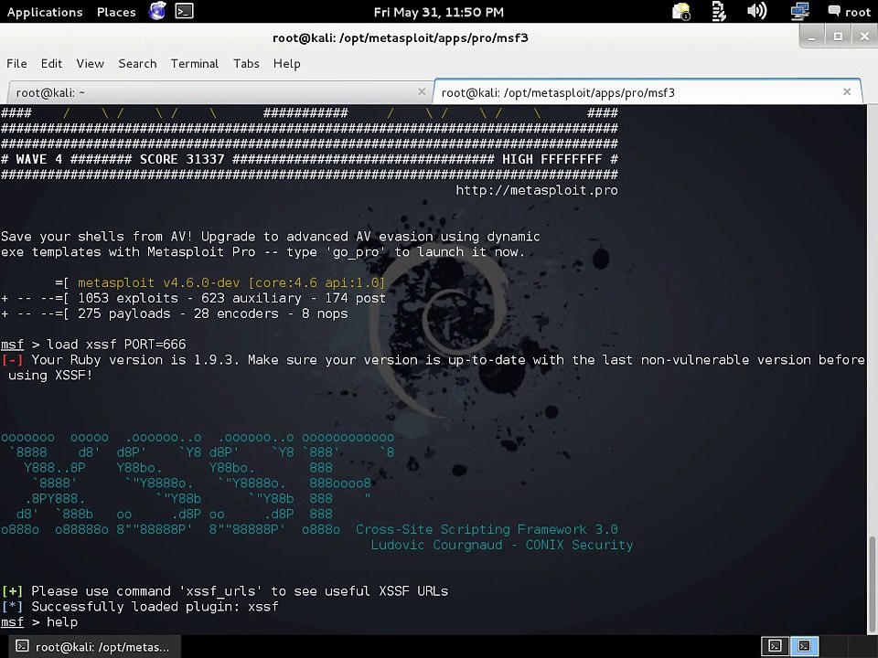Click 'Successfully loaded plugin: xssf' line

click(x=139, y=607)
